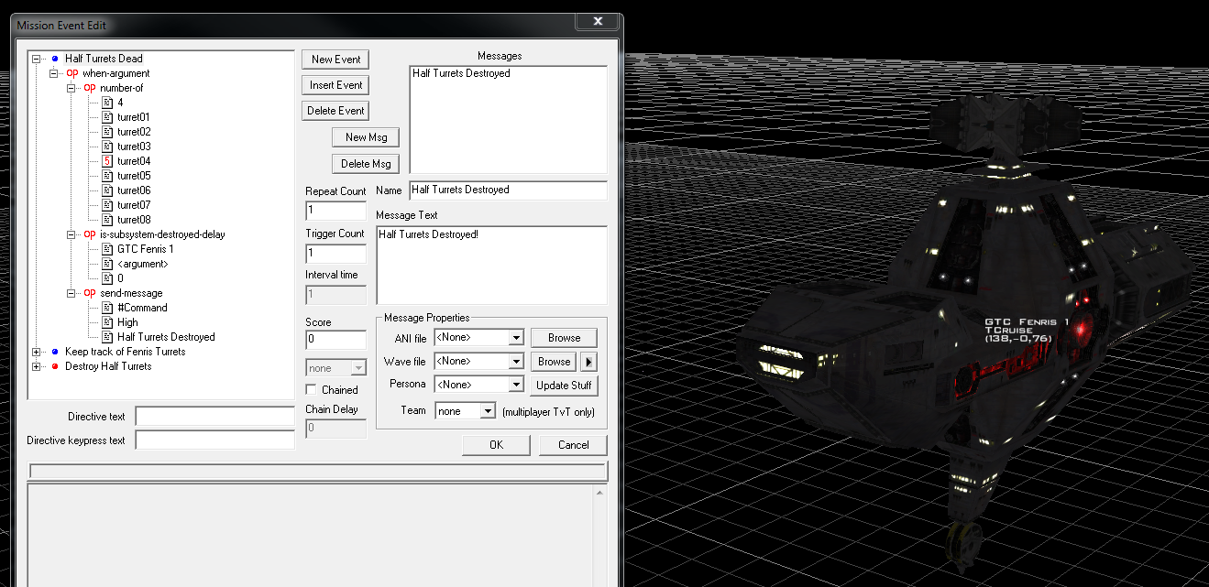Click the data icon next to <argument>
This screenshot has height=587, width=1209.
click(107, 264)
